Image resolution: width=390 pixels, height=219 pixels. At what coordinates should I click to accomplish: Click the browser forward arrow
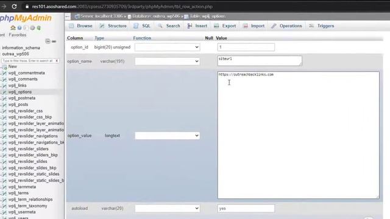pos(4,7)
